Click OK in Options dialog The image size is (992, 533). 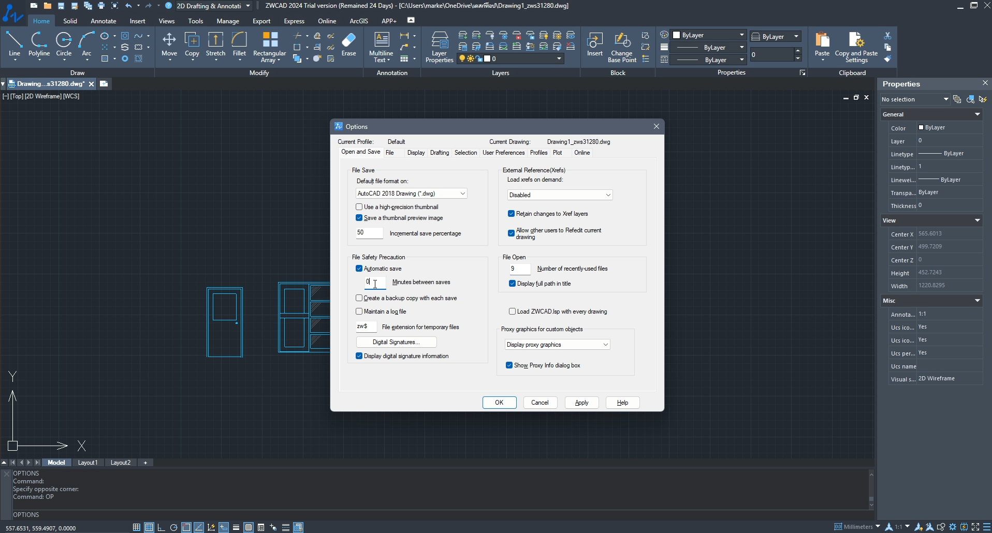(499, 403)
